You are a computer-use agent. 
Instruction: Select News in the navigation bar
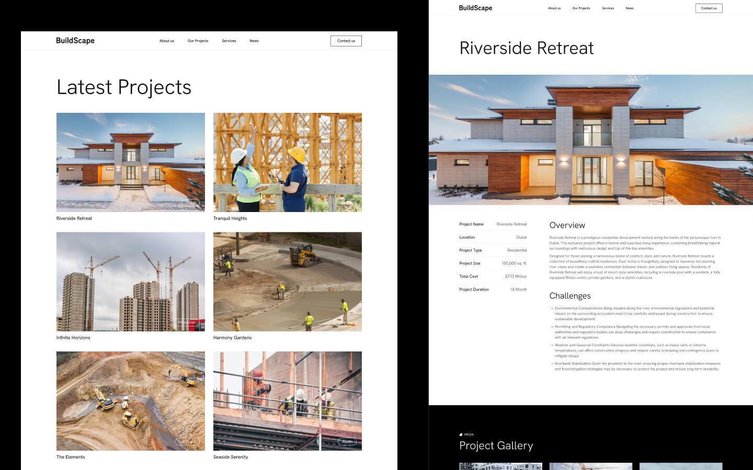click(x=254, y=41)
